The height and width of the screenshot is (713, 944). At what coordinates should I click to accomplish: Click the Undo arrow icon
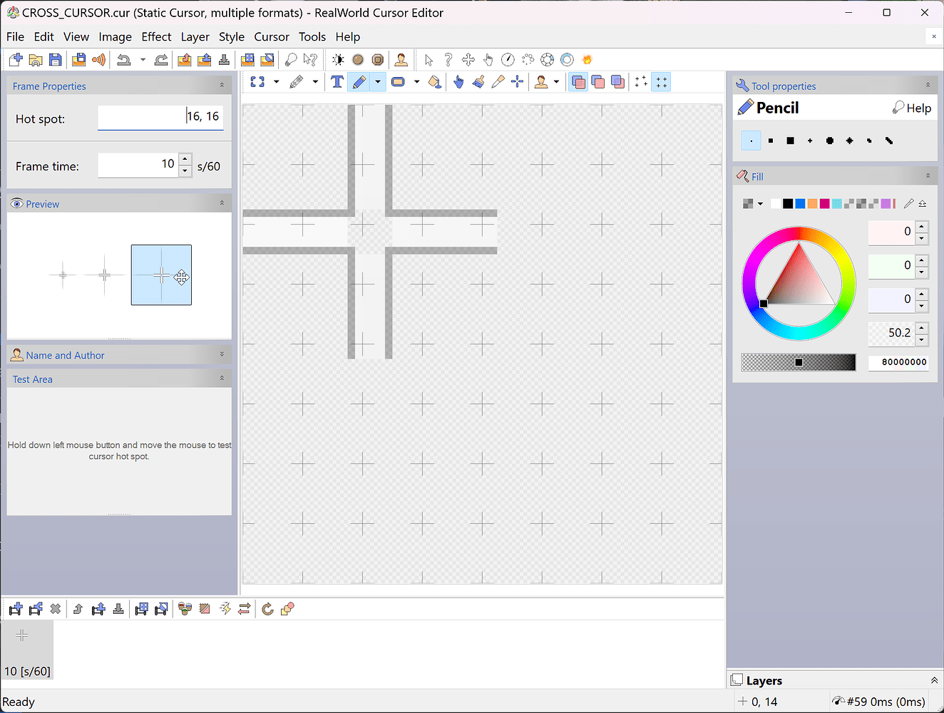pos(124,60)
